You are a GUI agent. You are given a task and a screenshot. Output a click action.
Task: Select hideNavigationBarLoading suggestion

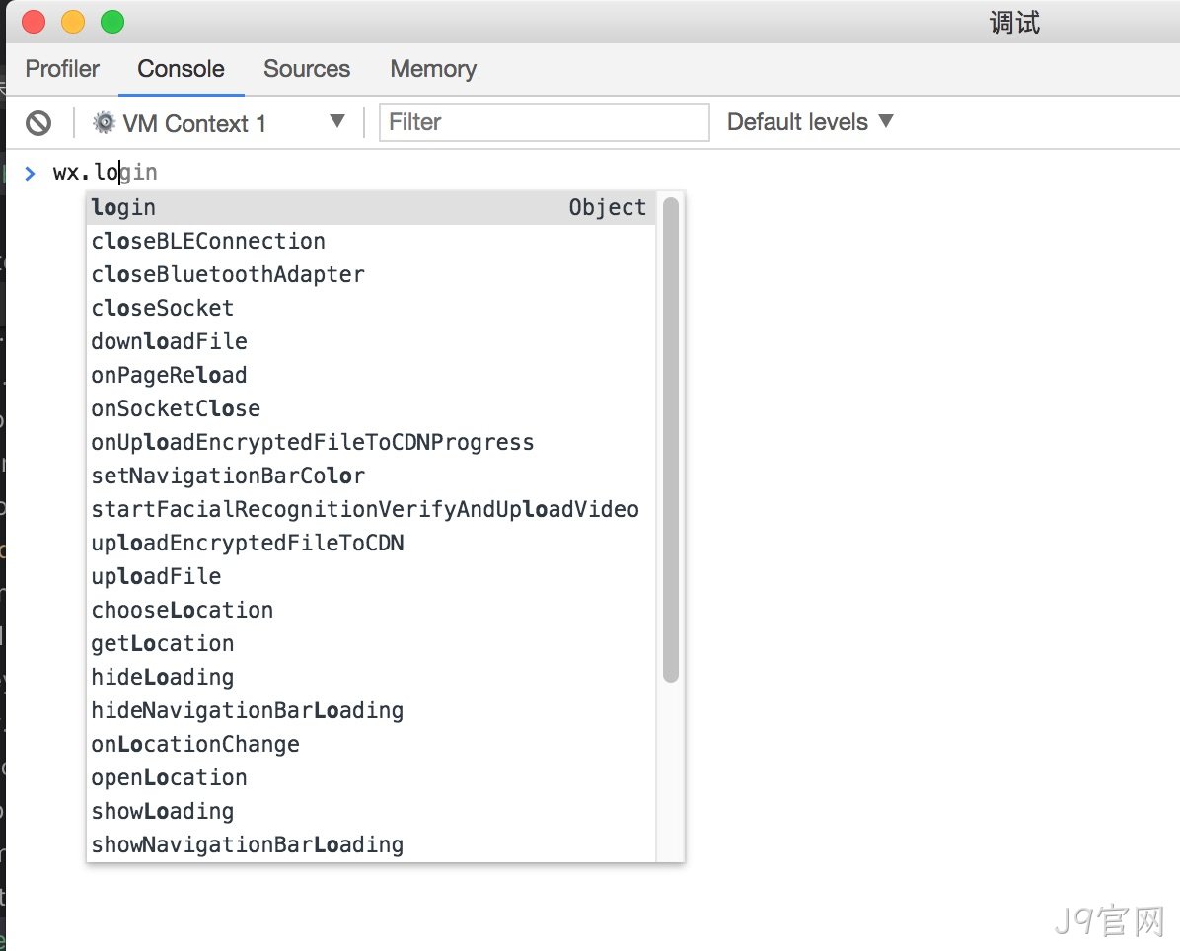tap(370, 710)
